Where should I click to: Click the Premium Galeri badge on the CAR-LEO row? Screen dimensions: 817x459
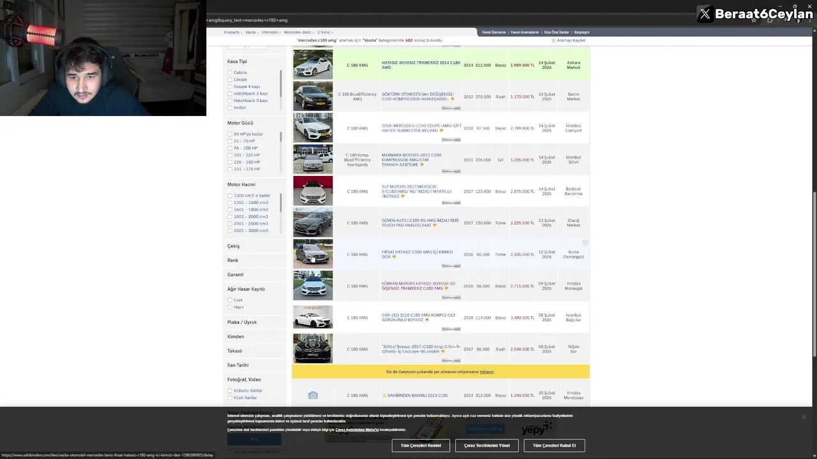click(451, 329)
